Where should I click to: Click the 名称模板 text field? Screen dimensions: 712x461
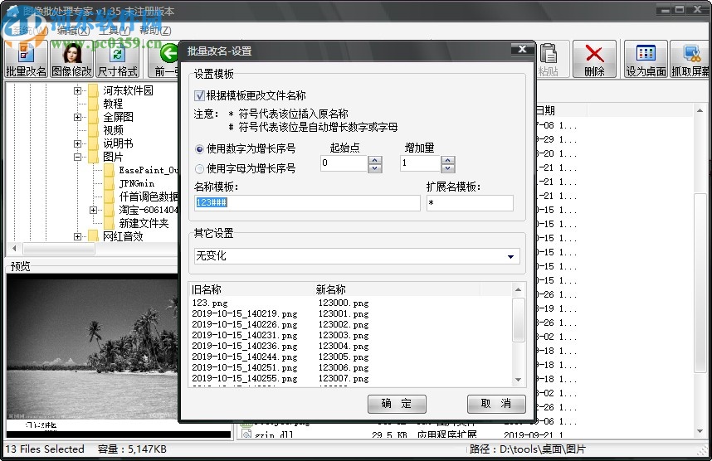[x=307, y=203]
